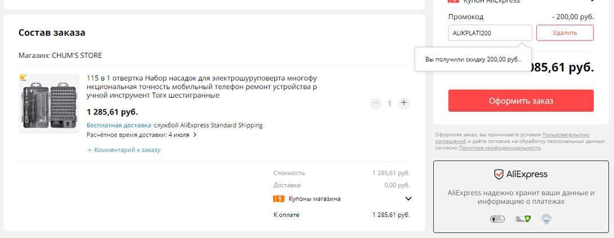This screenshot has height=238, width=614.
Task: Click the Бесплатная доставка shipping text
Action: (119, 125)
